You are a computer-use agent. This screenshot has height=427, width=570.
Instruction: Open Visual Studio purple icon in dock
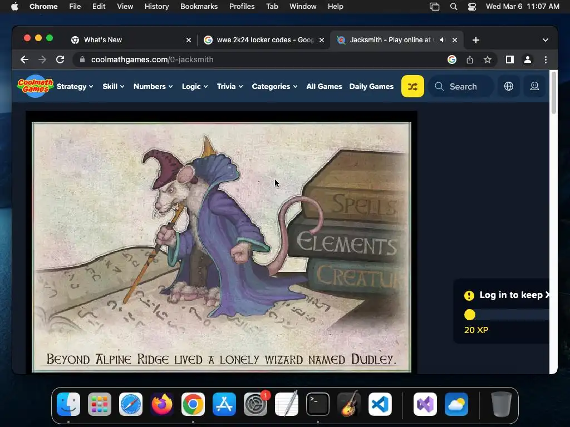[425, 404]
